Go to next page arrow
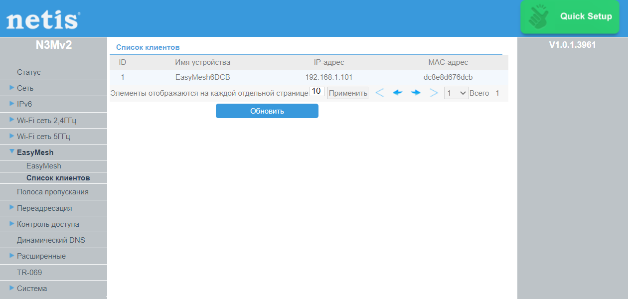 (416, 93)
